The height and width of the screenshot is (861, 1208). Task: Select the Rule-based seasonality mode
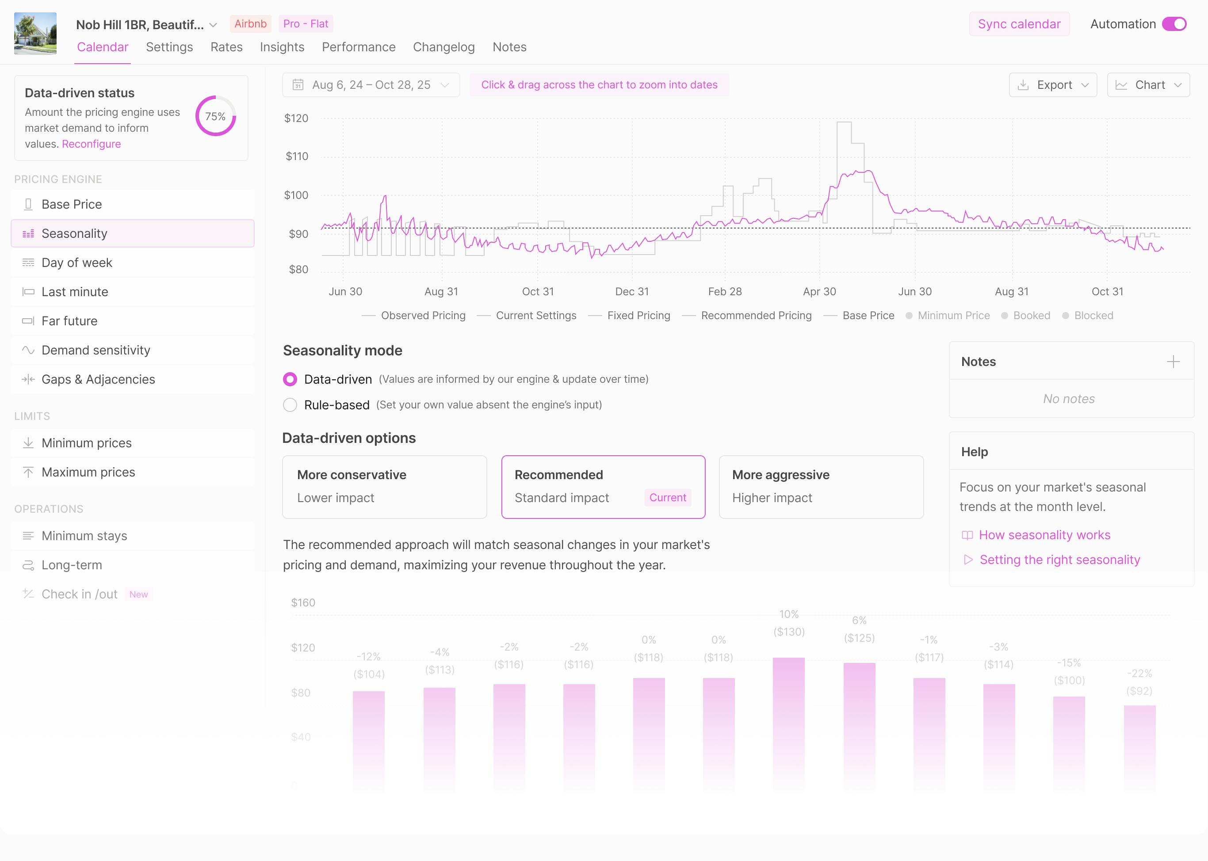(290, 405)
